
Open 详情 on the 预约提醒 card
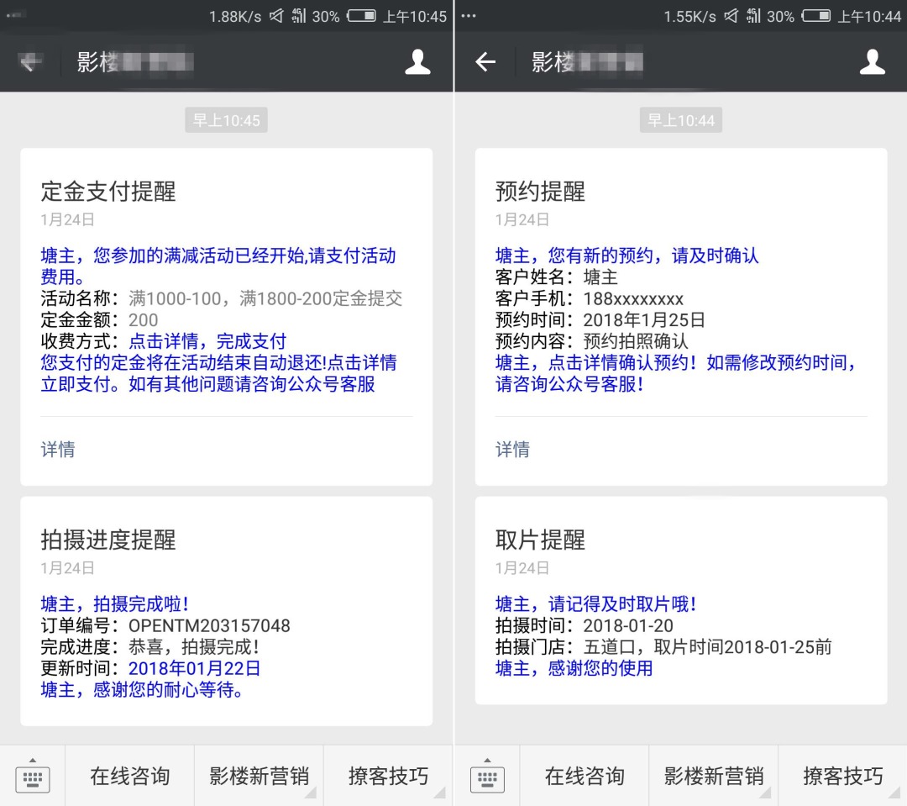[x=512, y=450]
